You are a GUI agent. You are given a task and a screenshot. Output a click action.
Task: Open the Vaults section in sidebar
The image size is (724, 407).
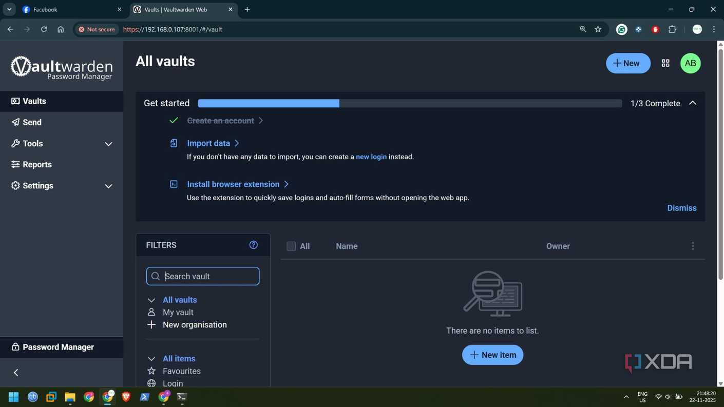point(62,101)
